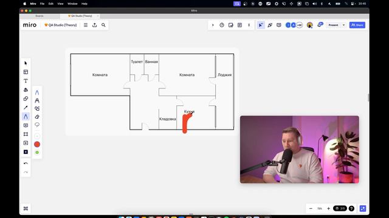Switch to the Highlighter drawing tool
Viewport: 389px width, 218px height.
point(37,101)
